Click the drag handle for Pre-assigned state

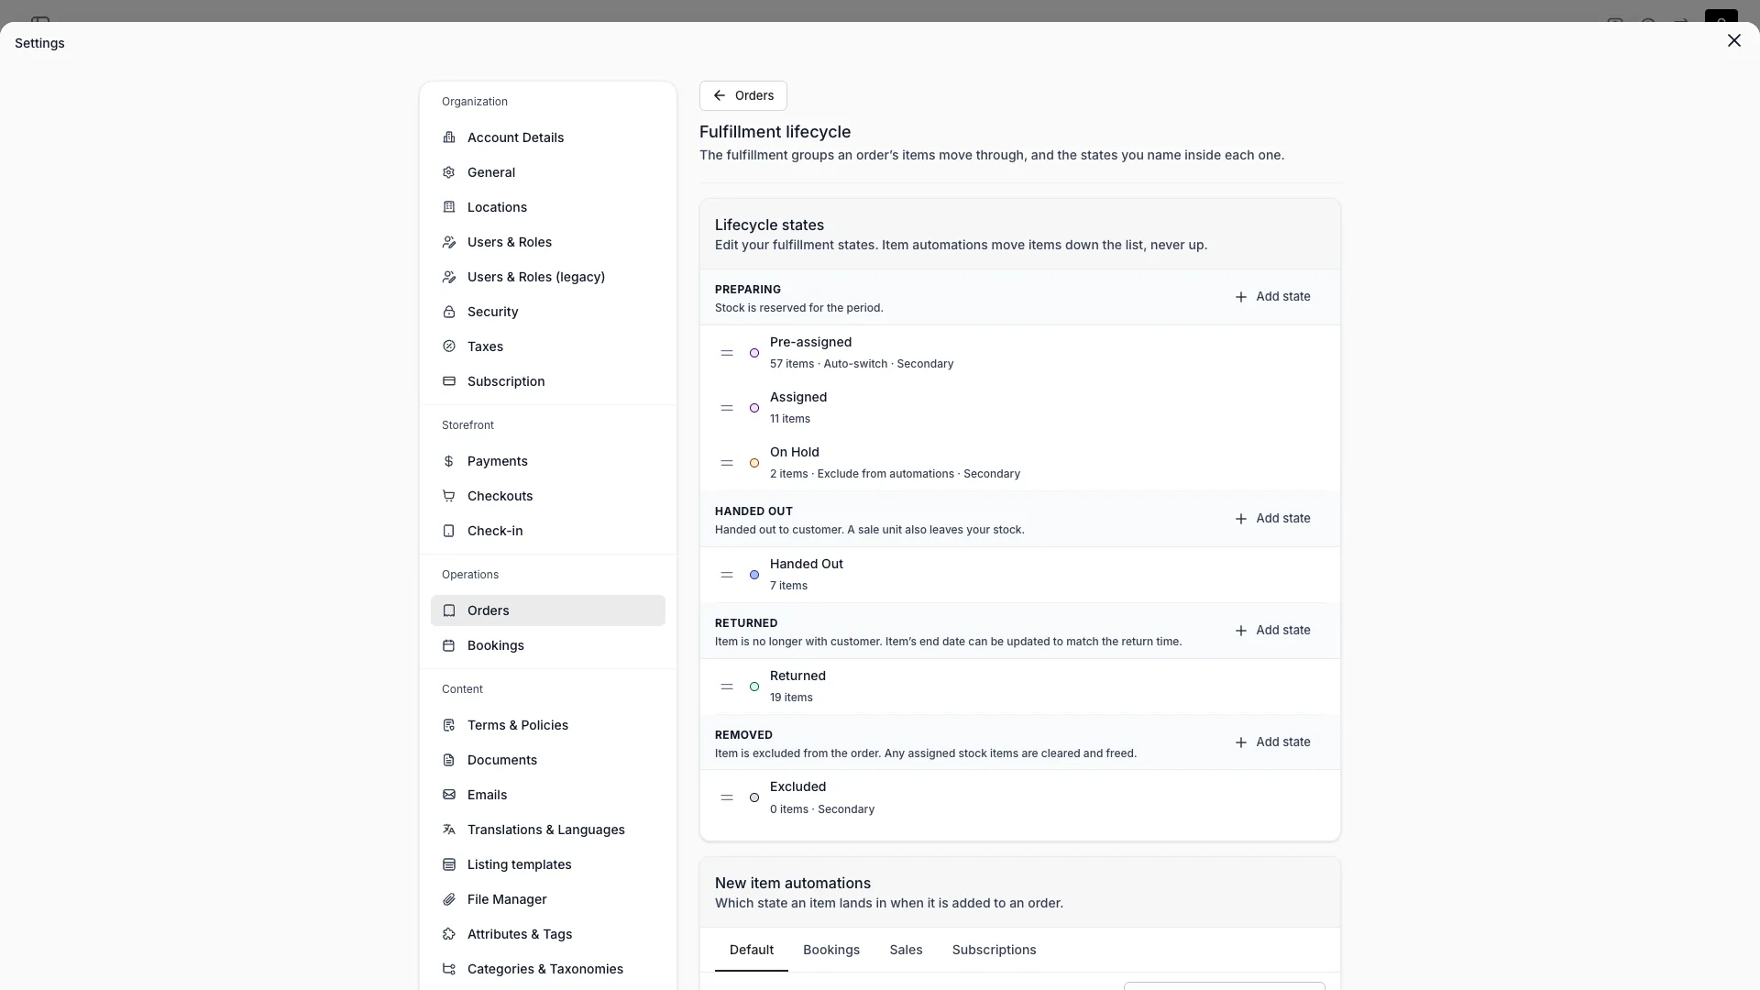pos(727,353)
